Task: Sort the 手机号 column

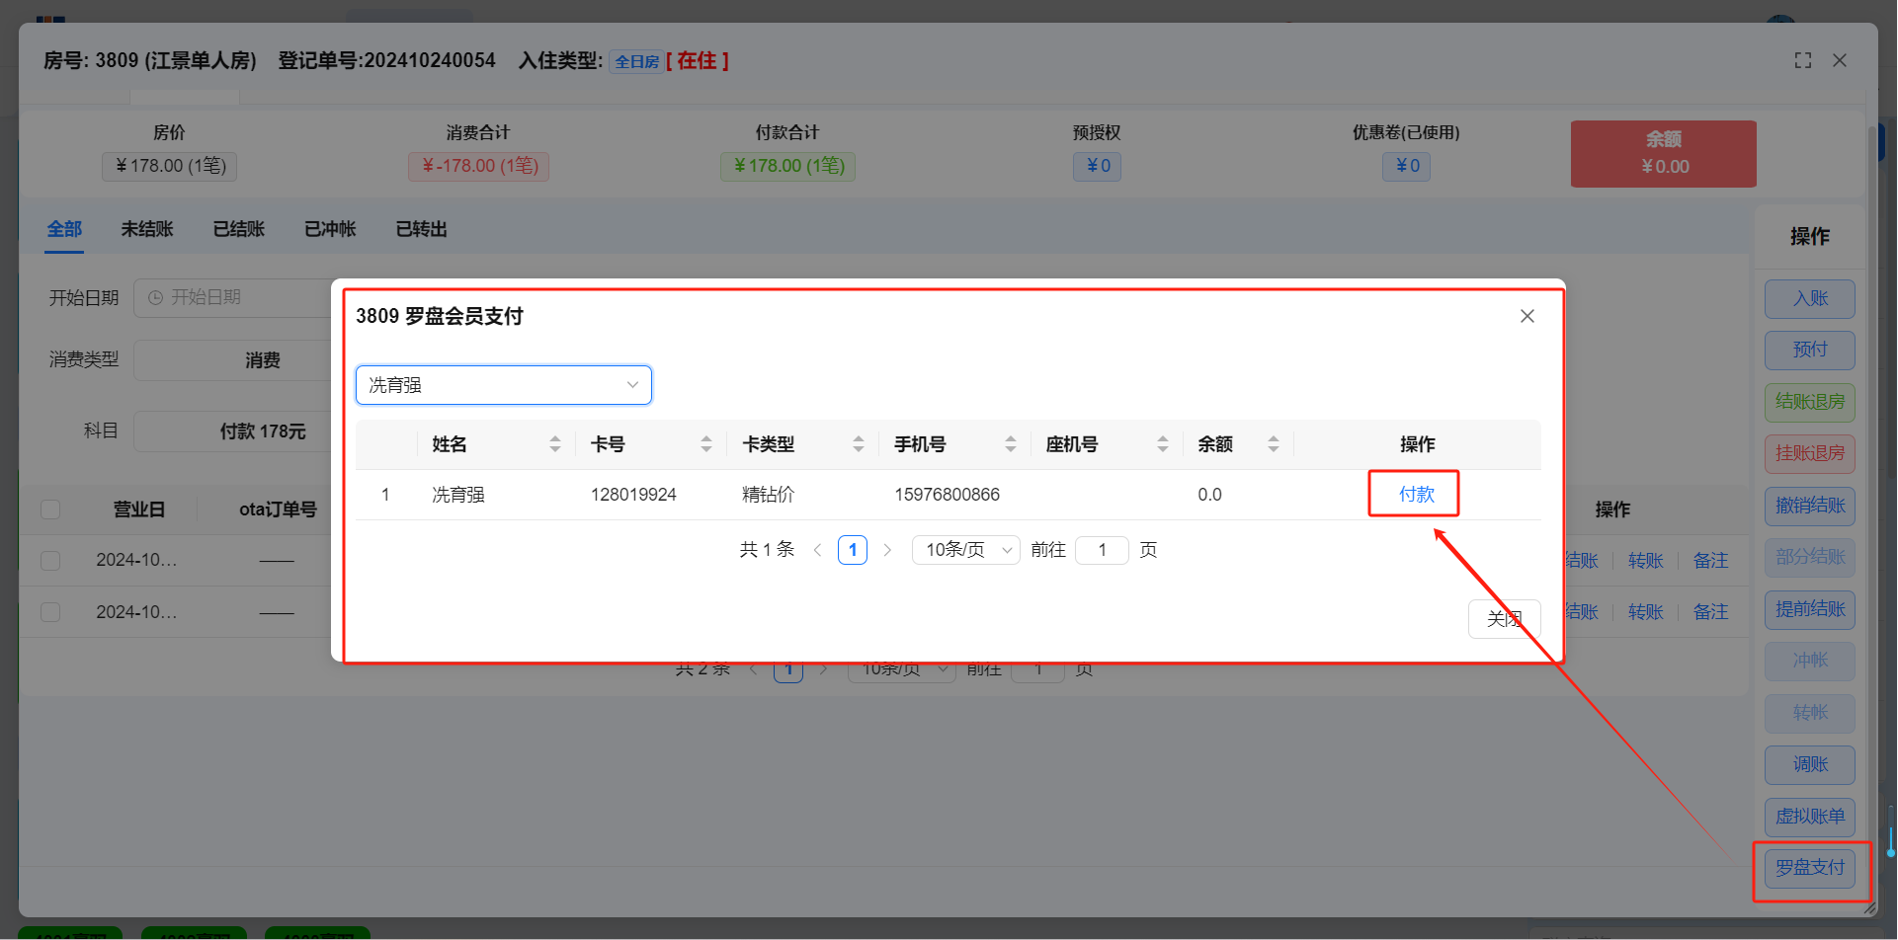Action: pos(1010,444)
